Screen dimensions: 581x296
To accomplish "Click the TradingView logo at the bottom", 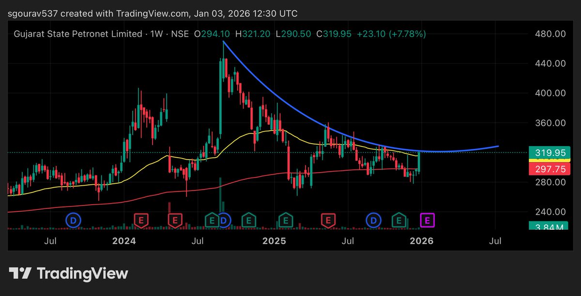I will (69, 273).
